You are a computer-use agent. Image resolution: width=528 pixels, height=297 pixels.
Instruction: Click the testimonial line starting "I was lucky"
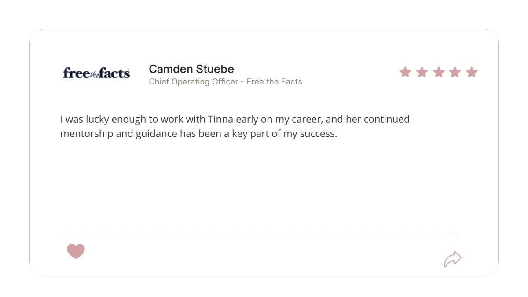[x=235, y=120]
